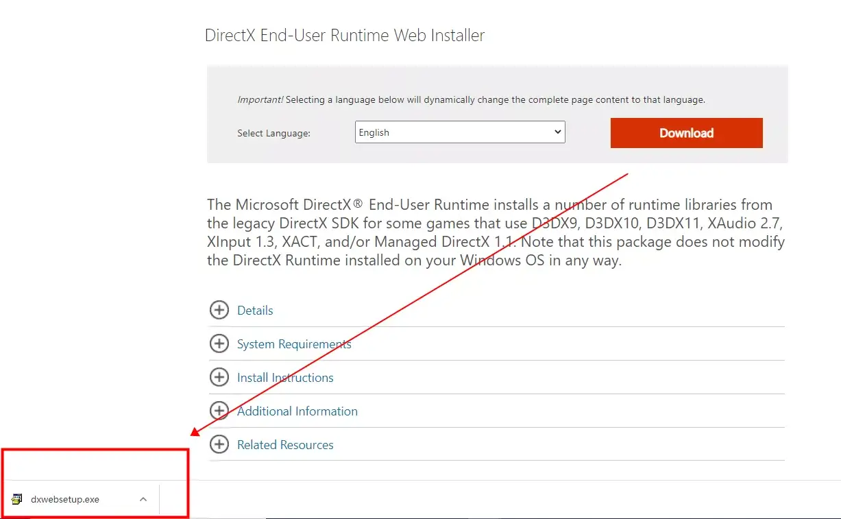Expand the System Requirements section label
841x519 pixels.
click(294, 344)
